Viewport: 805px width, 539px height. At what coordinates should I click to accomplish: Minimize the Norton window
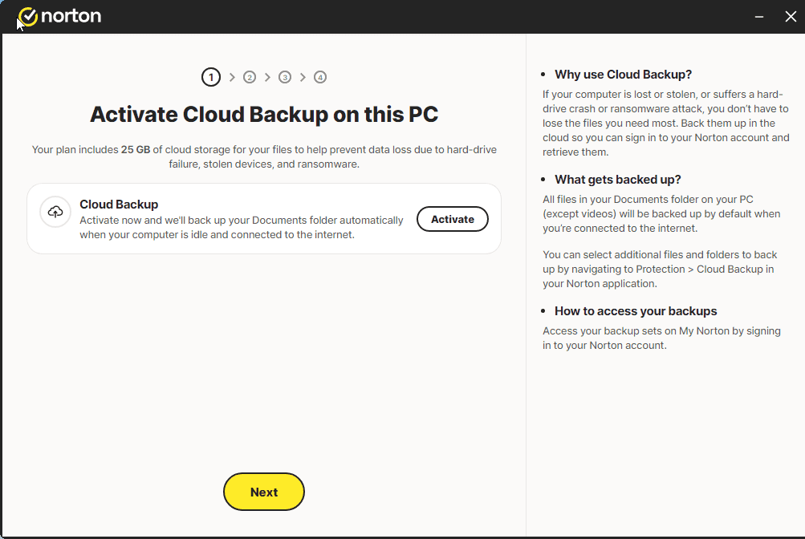[x=758, y=16]
